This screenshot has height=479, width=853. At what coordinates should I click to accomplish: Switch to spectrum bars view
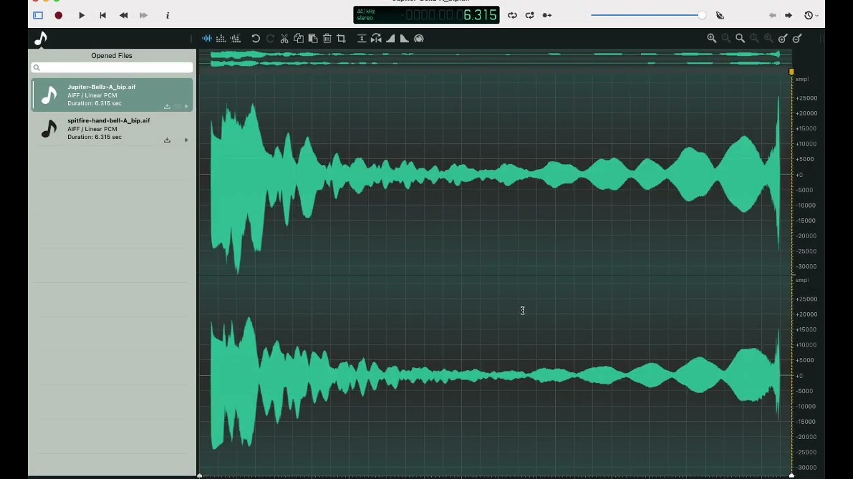point(221,39)
